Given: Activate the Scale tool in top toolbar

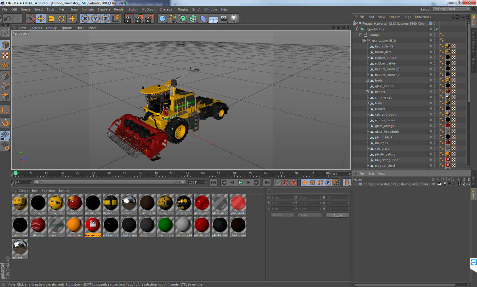Looking at the screenshot, I should pyautogui.click(x=51, y=19).
